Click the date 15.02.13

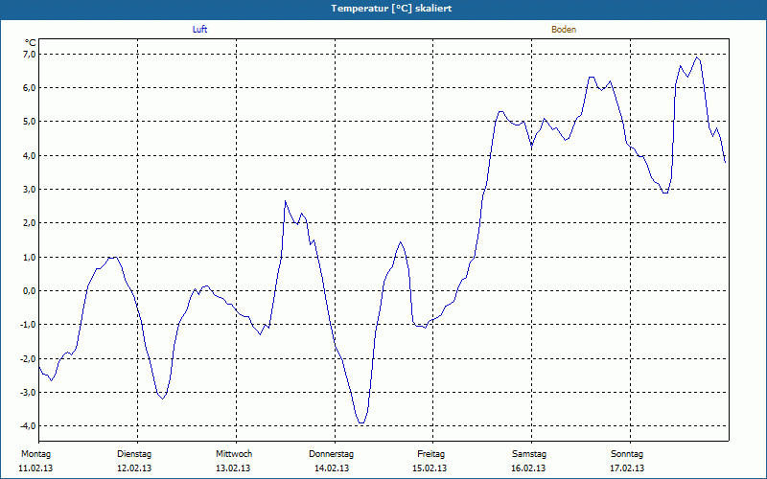coord(430,468)
